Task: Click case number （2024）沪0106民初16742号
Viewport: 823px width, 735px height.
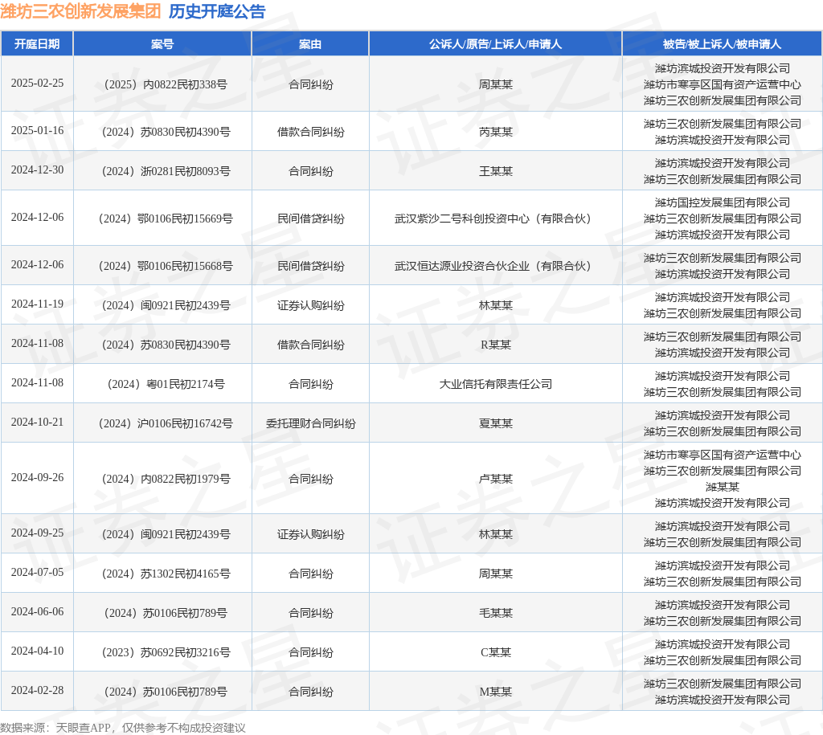Action: click(x=162, y=423)
